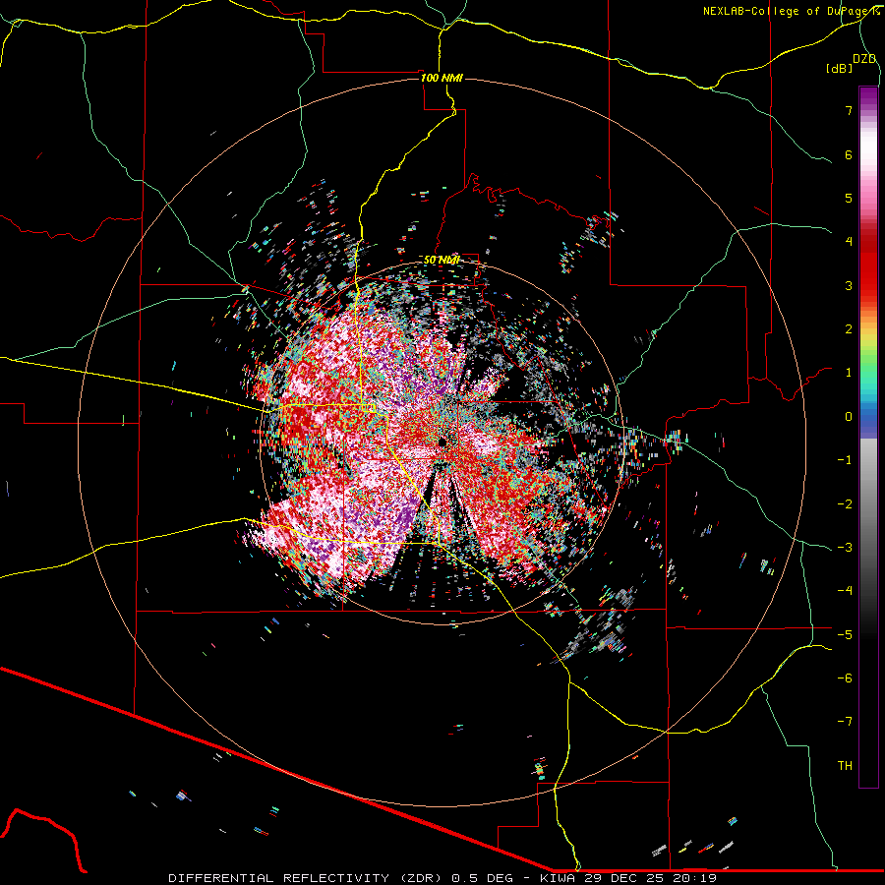Click the [dB] units label
The image size is (885, 885).
840,68
